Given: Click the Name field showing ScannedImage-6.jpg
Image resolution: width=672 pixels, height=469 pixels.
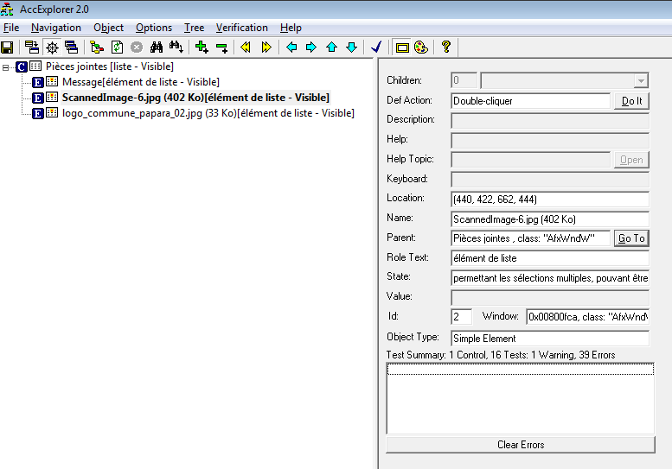Looking at the screenshot, I should pyautogui.click(x=550, y=219).
